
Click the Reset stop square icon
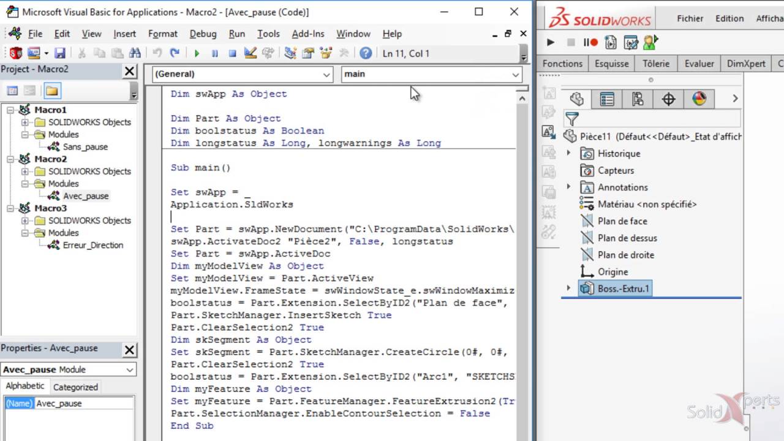[232, 53]
